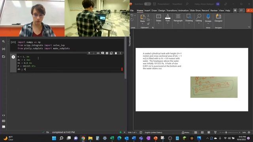Image resolution: width=253 pixels, height=142 pixels.
Task: Copy link to cell with link icon
Action: tap(98, 53)
